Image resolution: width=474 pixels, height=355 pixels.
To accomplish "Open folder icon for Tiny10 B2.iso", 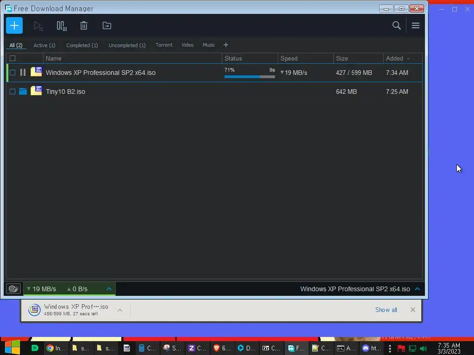I will (23, 91).
